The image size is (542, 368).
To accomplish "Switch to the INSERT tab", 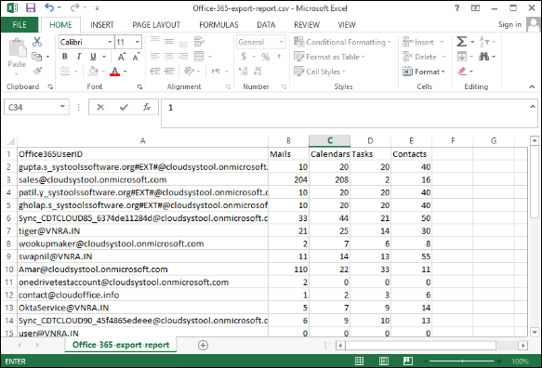I will point(102,25).
